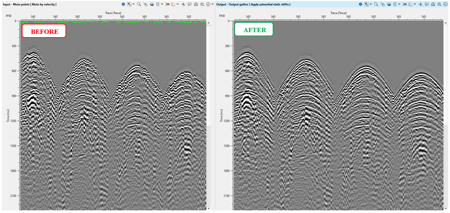Screen dimensions: 450x213
Task: Expand wiggle display dropdown arrow in Input panel
Action: pos(162,4)
